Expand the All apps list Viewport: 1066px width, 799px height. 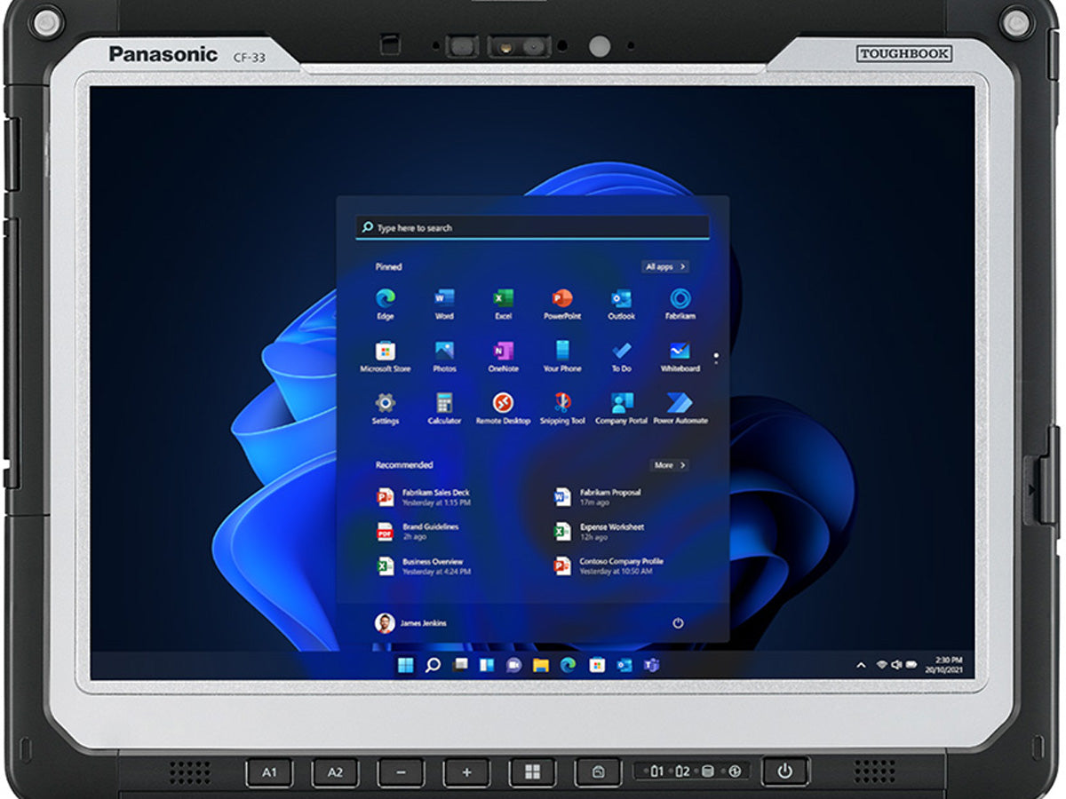tap(665, 266)
